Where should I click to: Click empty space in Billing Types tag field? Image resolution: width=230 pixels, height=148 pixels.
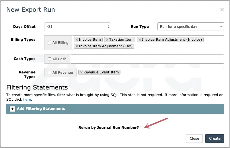click(179, 46)
